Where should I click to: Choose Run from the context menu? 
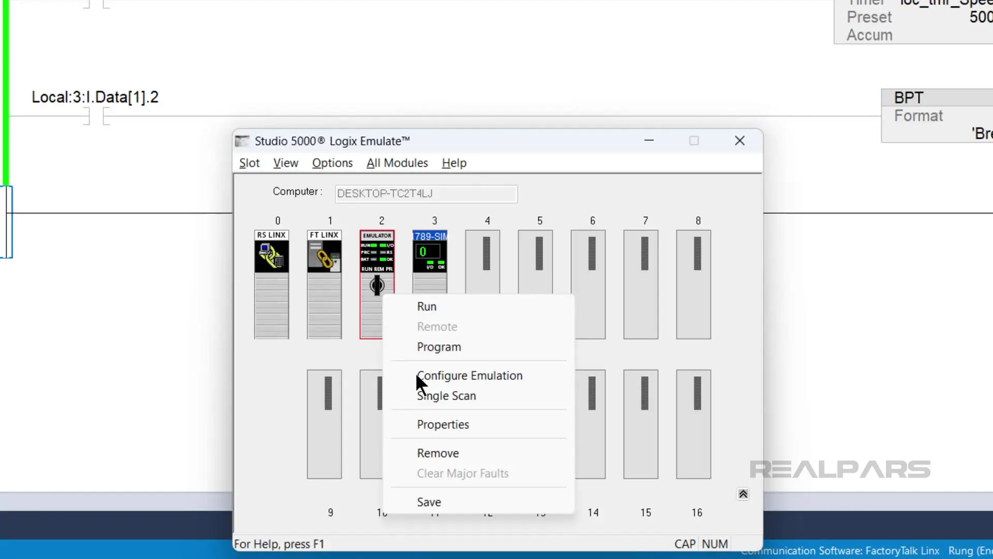[478, 306]
